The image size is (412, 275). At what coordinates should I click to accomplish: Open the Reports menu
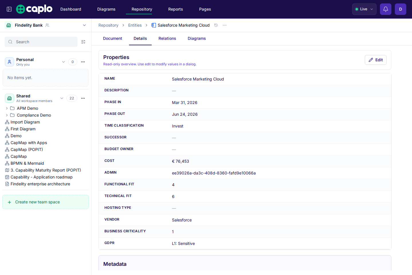pos(176,9)
